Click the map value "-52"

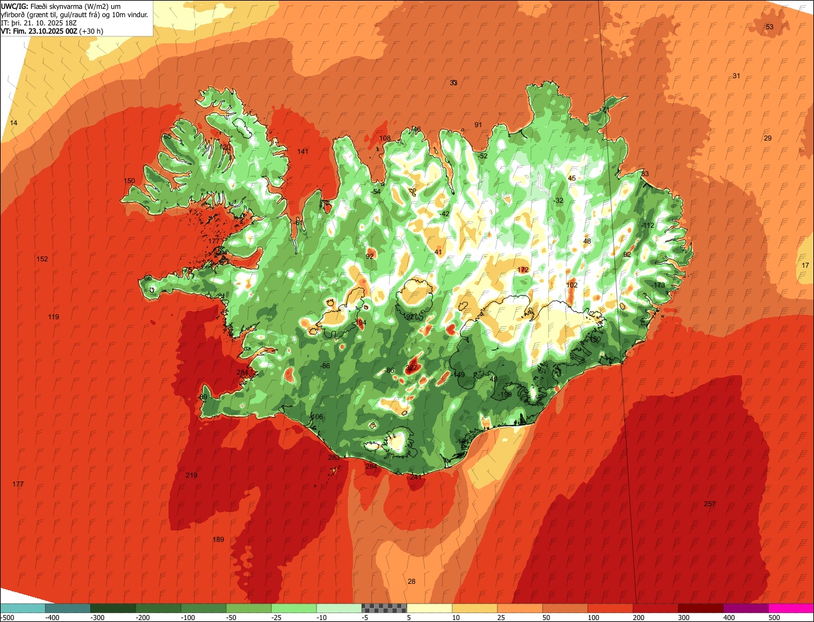point(482,156)
